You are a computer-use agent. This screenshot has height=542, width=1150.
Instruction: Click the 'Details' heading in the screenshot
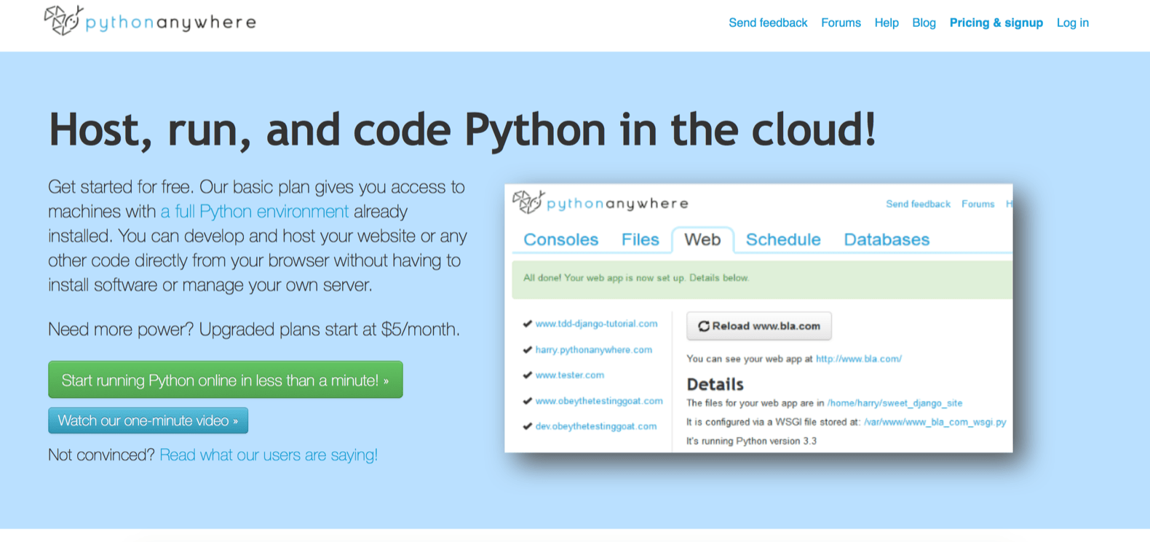pyautogui.click(x=715, y=384)
